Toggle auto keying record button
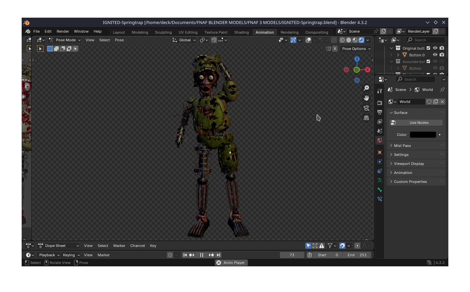The height and width of the screenshot is (292, 470). (x=170, y=255)
